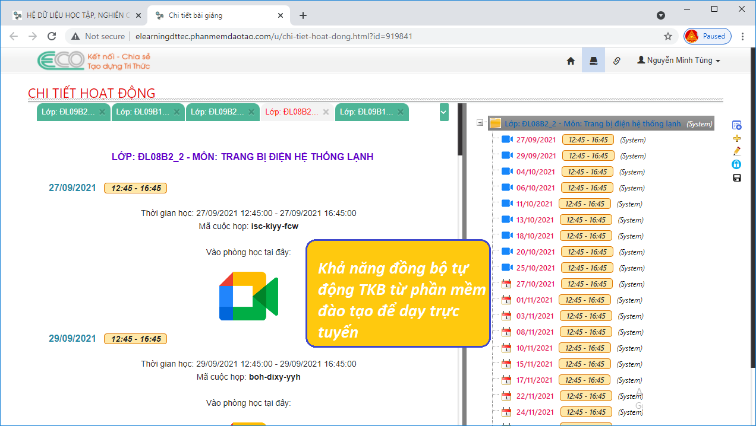The width and height of the screenshot is (756, 426).
Task: Collapse the Lớp ĐL08B2_2 tree node
Action: [x=480, y=123]
